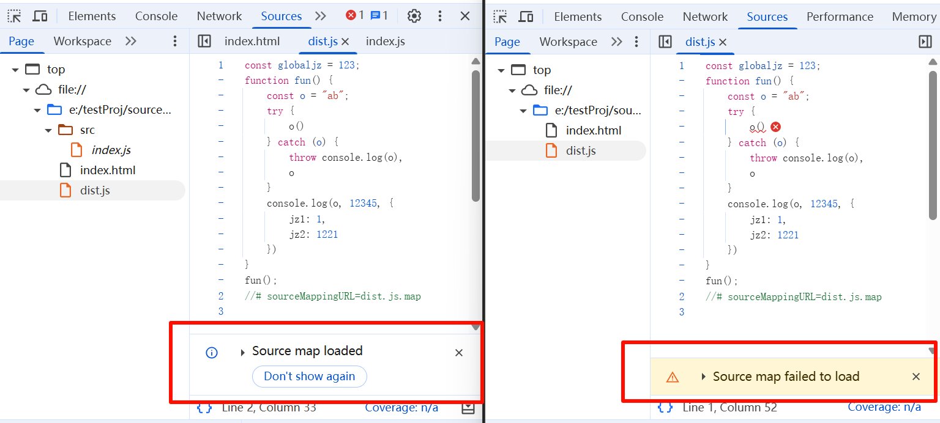Screen dimensions: 940x423
Task: Open Console tab in right DevTools
Action: click(642, 17)
